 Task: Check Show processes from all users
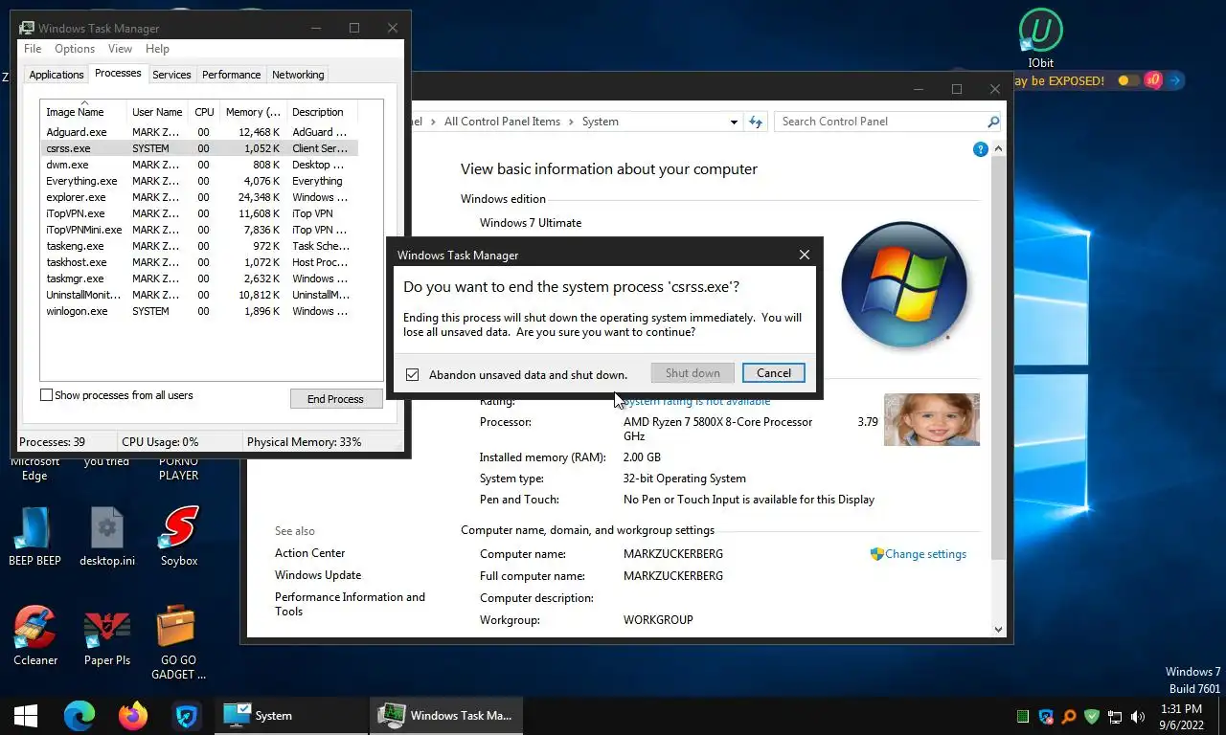[x=46, y=395]
